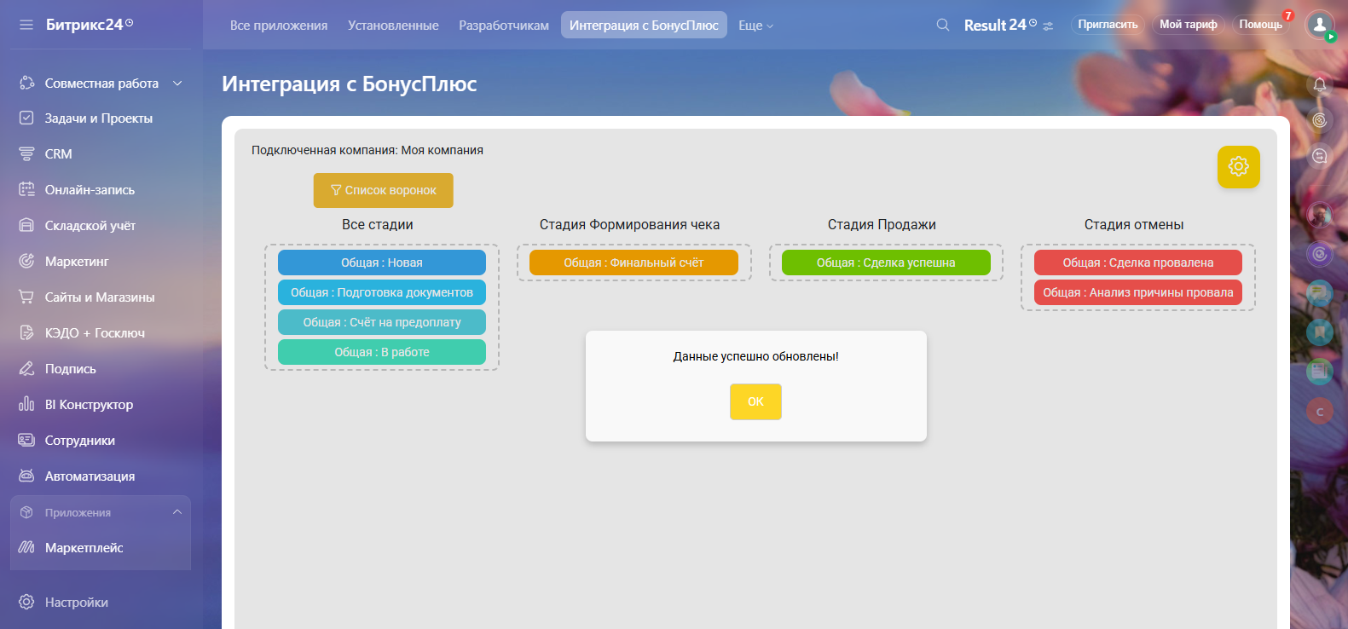Open Онлайн-запись calendar icon in sidebar
This screenshot has height=629, width=1348.
pyautogui.click(x=26, y=189)
